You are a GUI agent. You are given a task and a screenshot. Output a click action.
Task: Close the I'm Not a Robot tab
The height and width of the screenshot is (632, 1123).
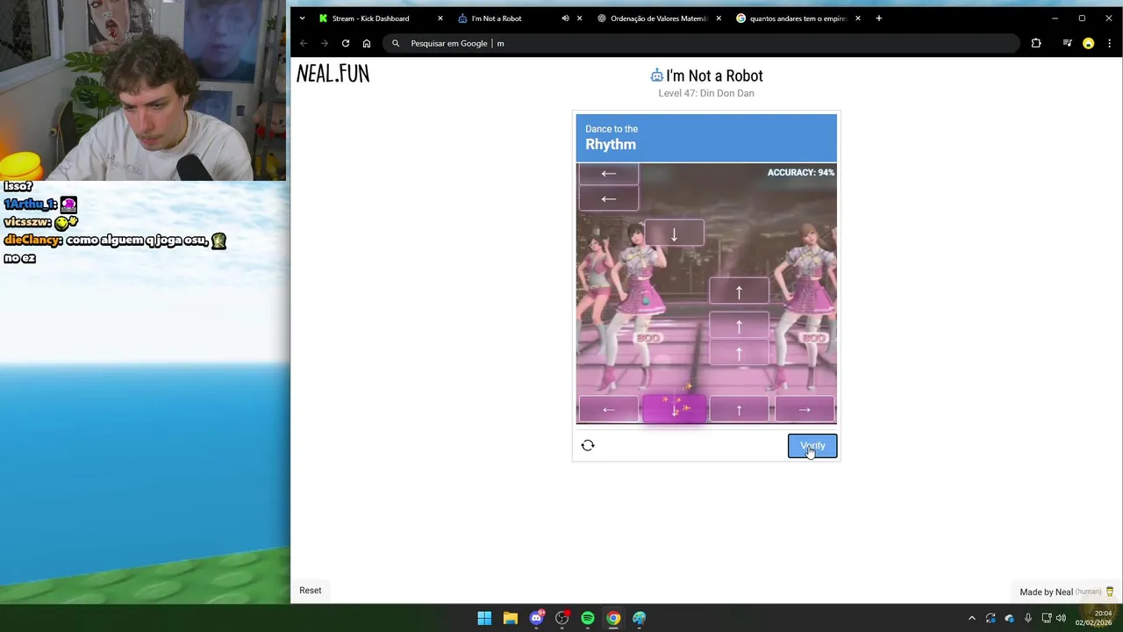coord(579,18)
